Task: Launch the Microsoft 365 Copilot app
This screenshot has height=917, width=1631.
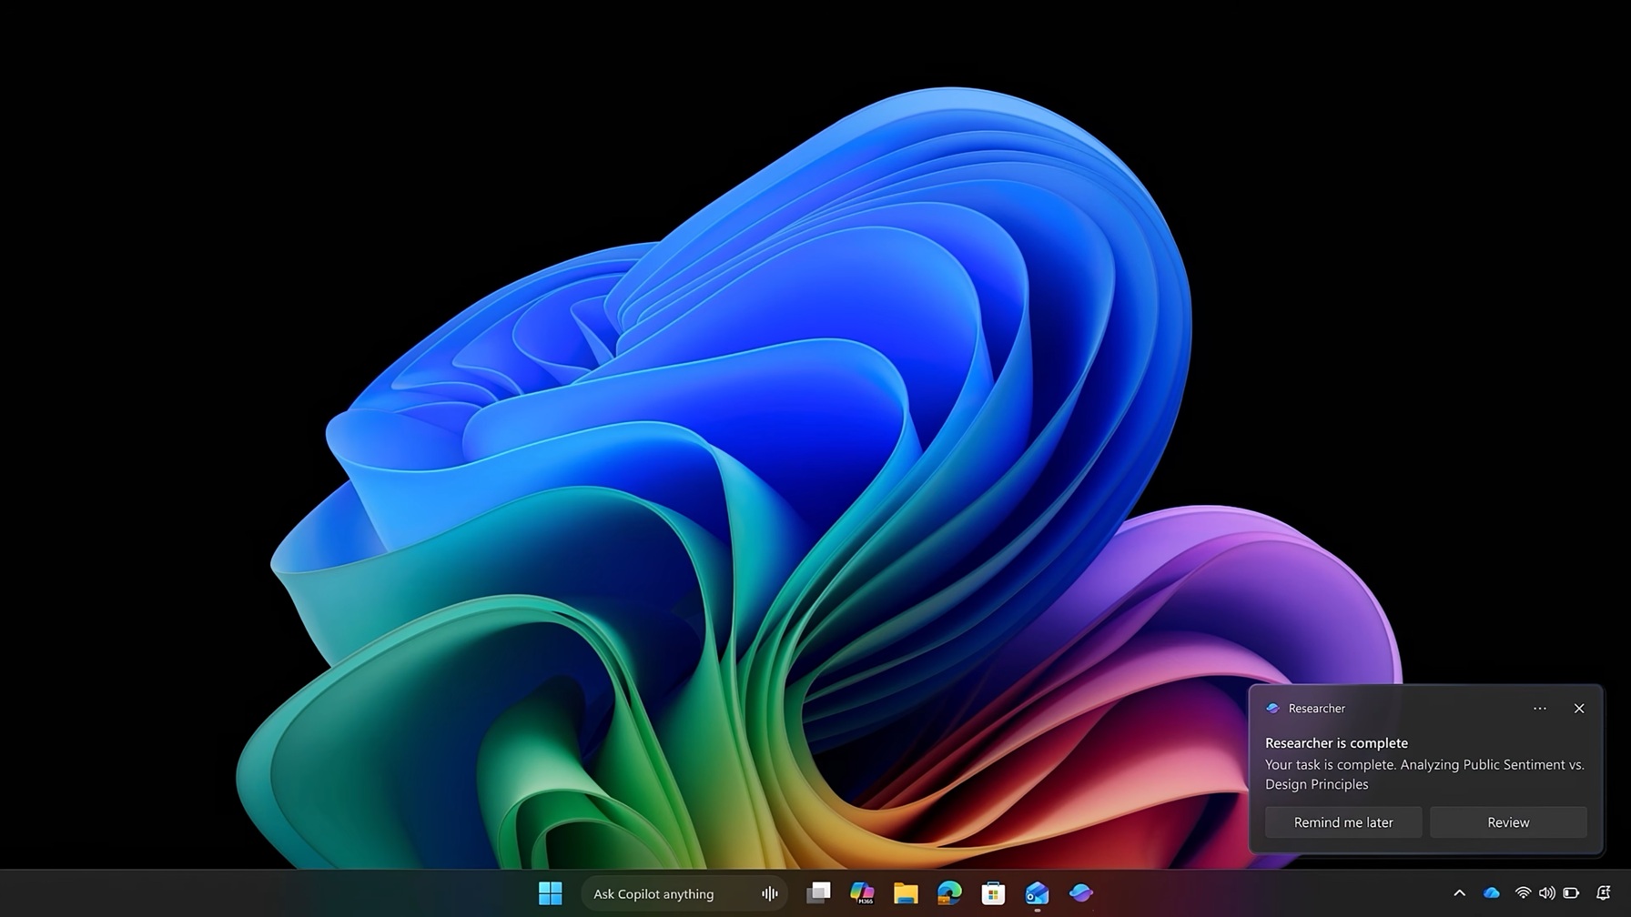Action: (862, 893)
